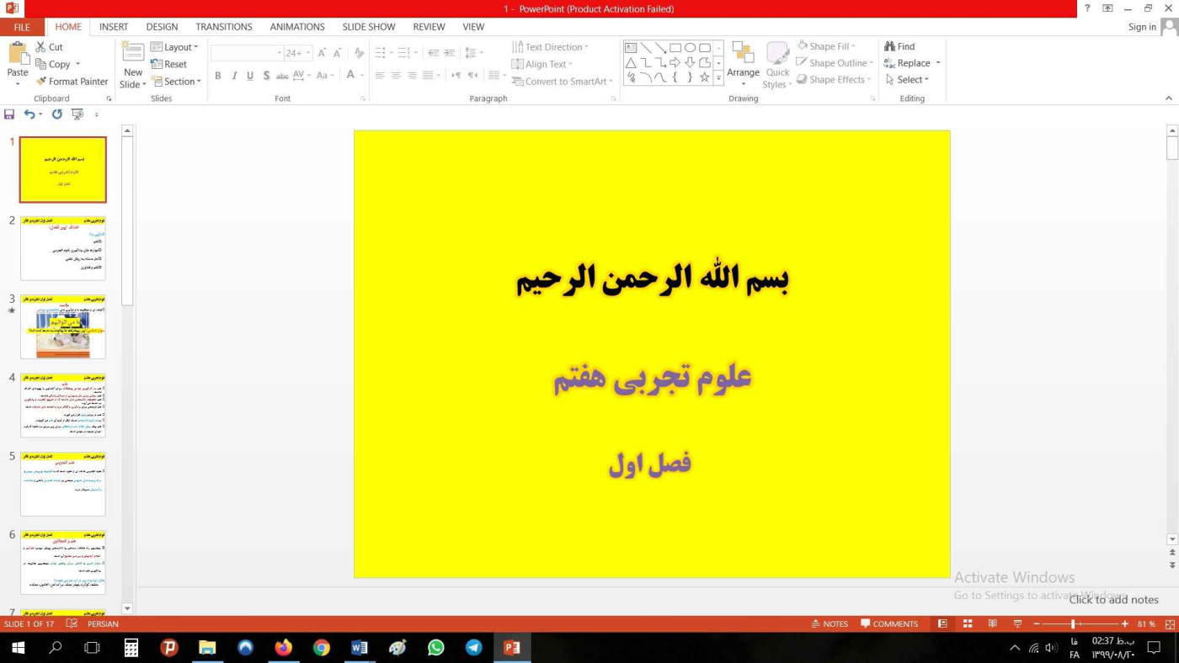The width and height of the screenshot is (1179, 663).
Task: Open Telegram from the taskbar
Action: point(474,648)
